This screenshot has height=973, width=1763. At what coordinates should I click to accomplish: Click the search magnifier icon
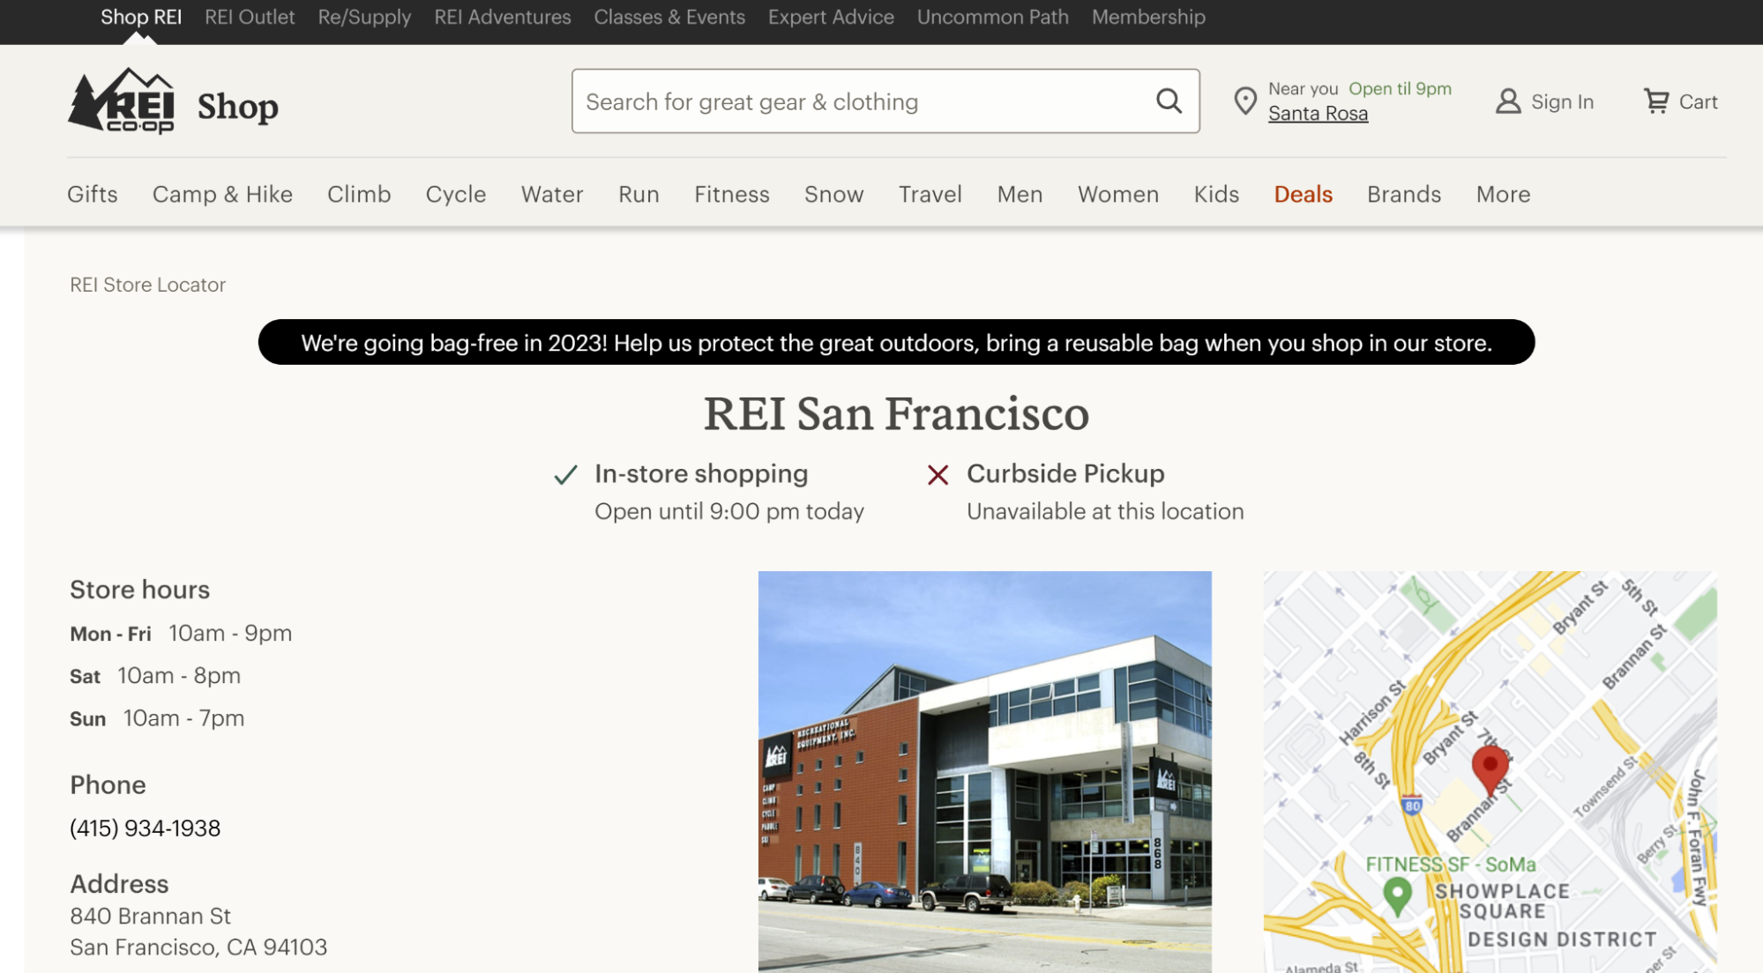(x=1169, y=100)
